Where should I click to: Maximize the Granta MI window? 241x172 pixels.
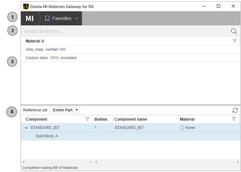(218, 6)
